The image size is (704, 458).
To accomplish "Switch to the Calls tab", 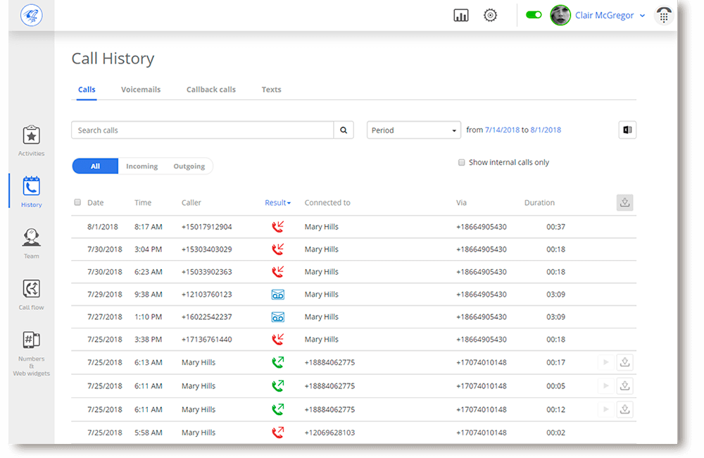I will click(x=87, y=89).
